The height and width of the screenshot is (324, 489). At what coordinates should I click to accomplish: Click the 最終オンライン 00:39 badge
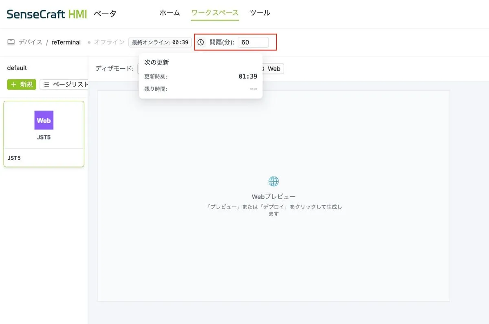coord(160,42)
